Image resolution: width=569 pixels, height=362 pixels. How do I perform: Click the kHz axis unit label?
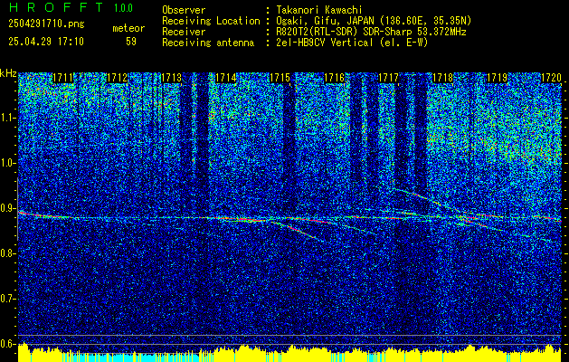point(8,73)
